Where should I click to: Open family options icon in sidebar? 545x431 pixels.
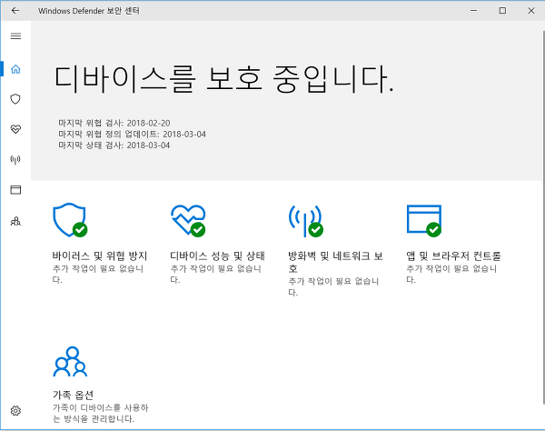15,221
